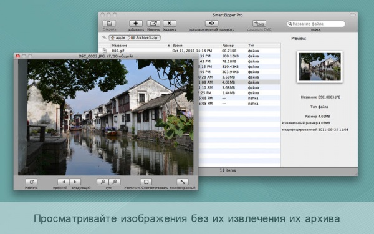Select the apple home path segment
The width and height of the screenshot is (374, 234).
(x=118, y=37)
